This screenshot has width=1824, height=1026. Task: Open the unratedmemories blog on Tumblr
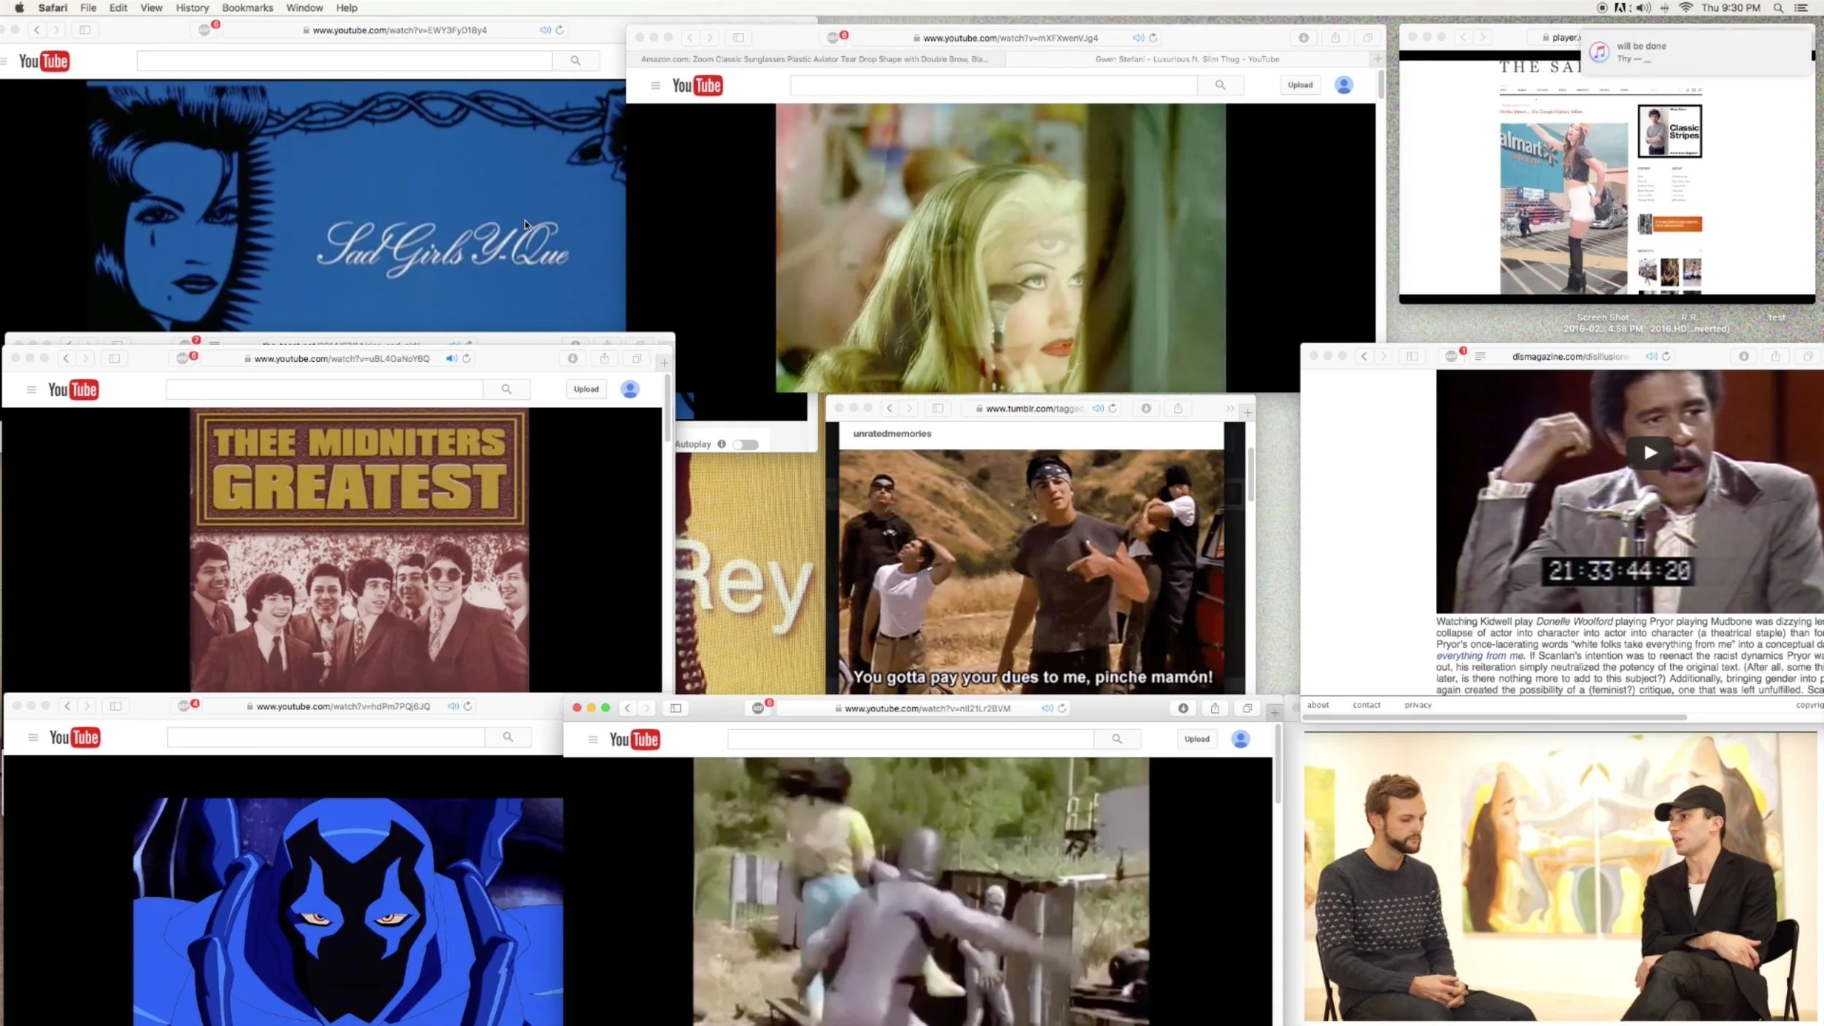tap(892, 433)
